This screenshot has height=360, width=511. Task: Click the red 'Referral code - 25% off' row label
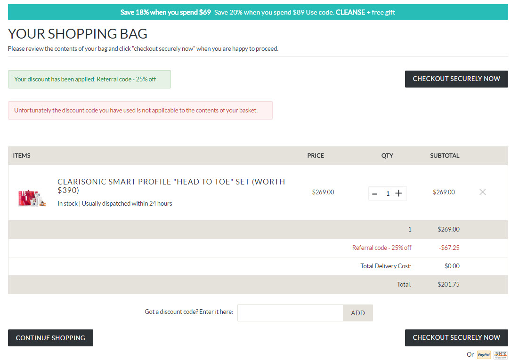pos(381,248)
